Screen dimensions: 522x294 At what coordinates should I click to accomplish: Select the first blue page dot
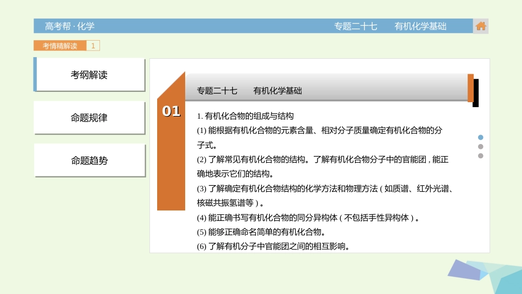[480, 137]
